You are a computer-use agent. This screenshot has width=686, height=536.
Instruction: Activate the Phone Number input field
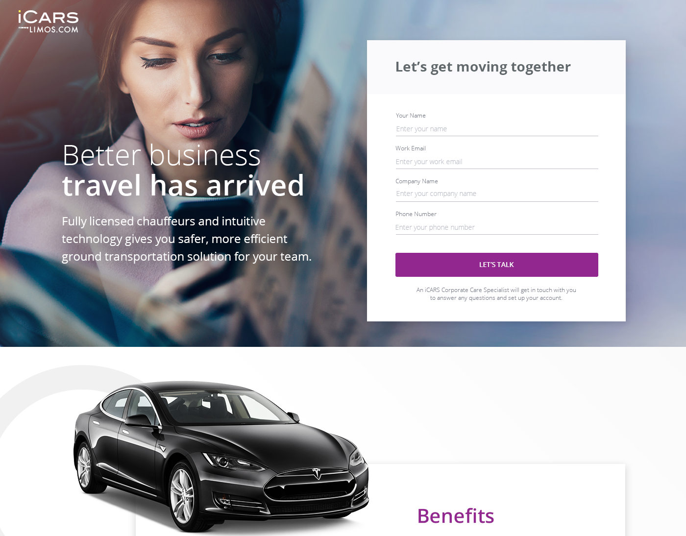tap(496, 227)
